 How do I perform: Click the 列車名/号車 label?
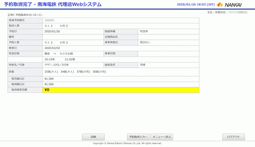tap(17, 65)
